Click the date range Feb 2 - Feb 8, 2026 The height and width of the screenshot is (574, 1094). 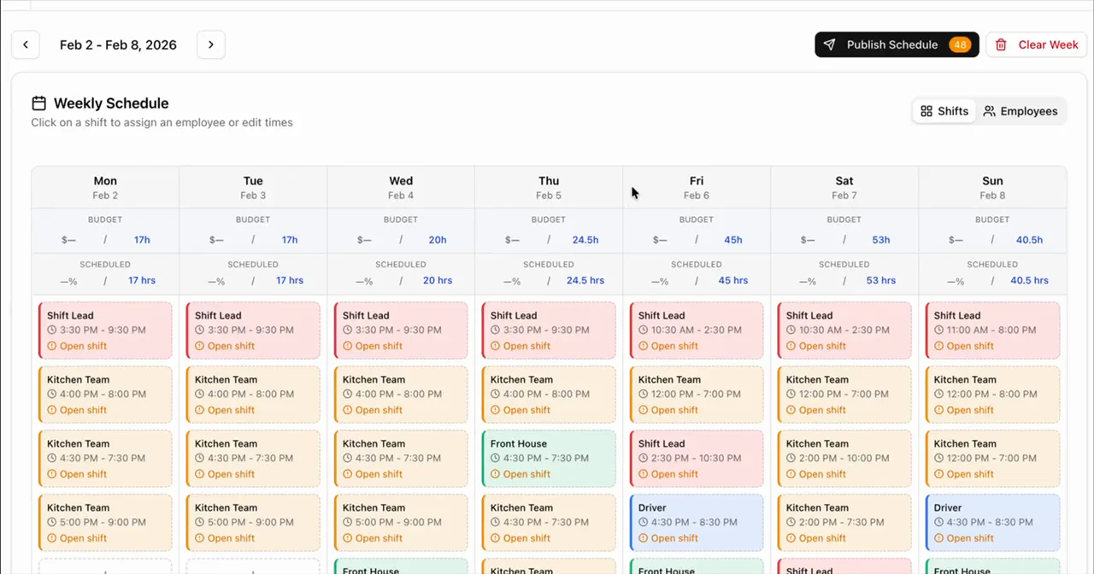tap(118, 44)
